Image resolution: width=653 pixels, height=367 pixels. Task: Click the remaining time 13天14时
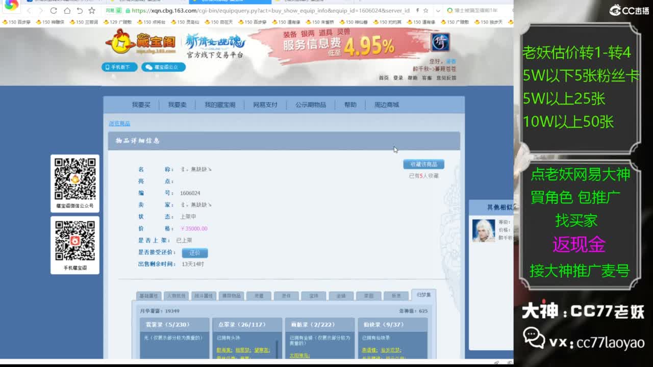coord(193,264)
